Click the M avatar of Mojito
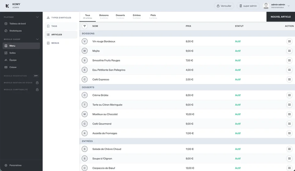The width and height of the screenshot is (295, 171). (x=85, y=51)
